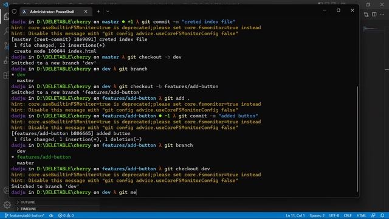Click VS Code open changes icon
The image size is (389, 219).
(x=366, y=15)
